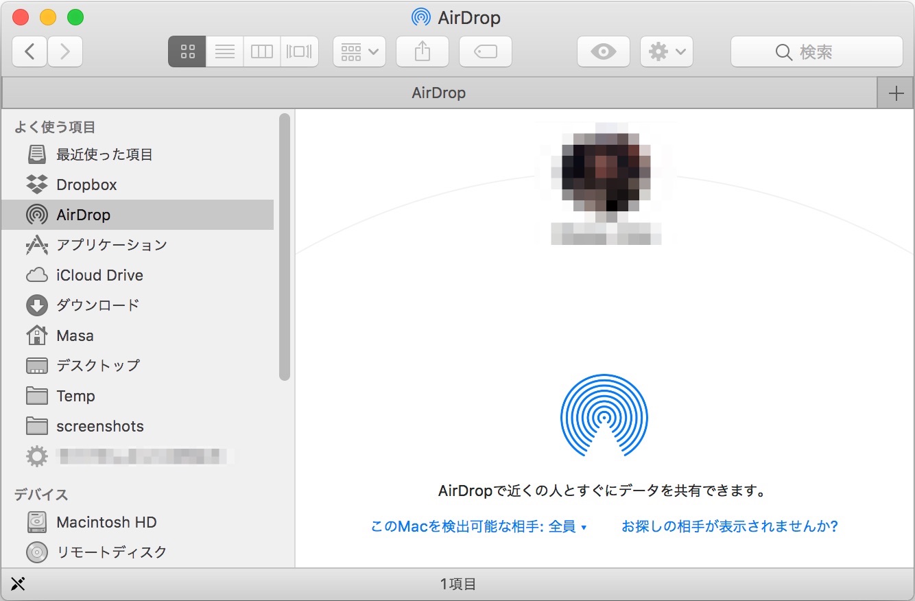Open the screenshots folder in the sidebar

[x=137, y=426]
